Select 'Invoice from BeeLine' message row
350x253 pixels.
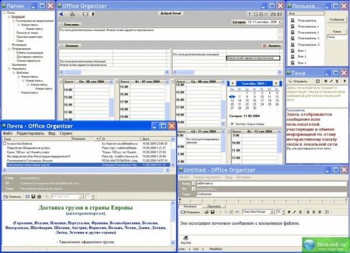[86, 143]
